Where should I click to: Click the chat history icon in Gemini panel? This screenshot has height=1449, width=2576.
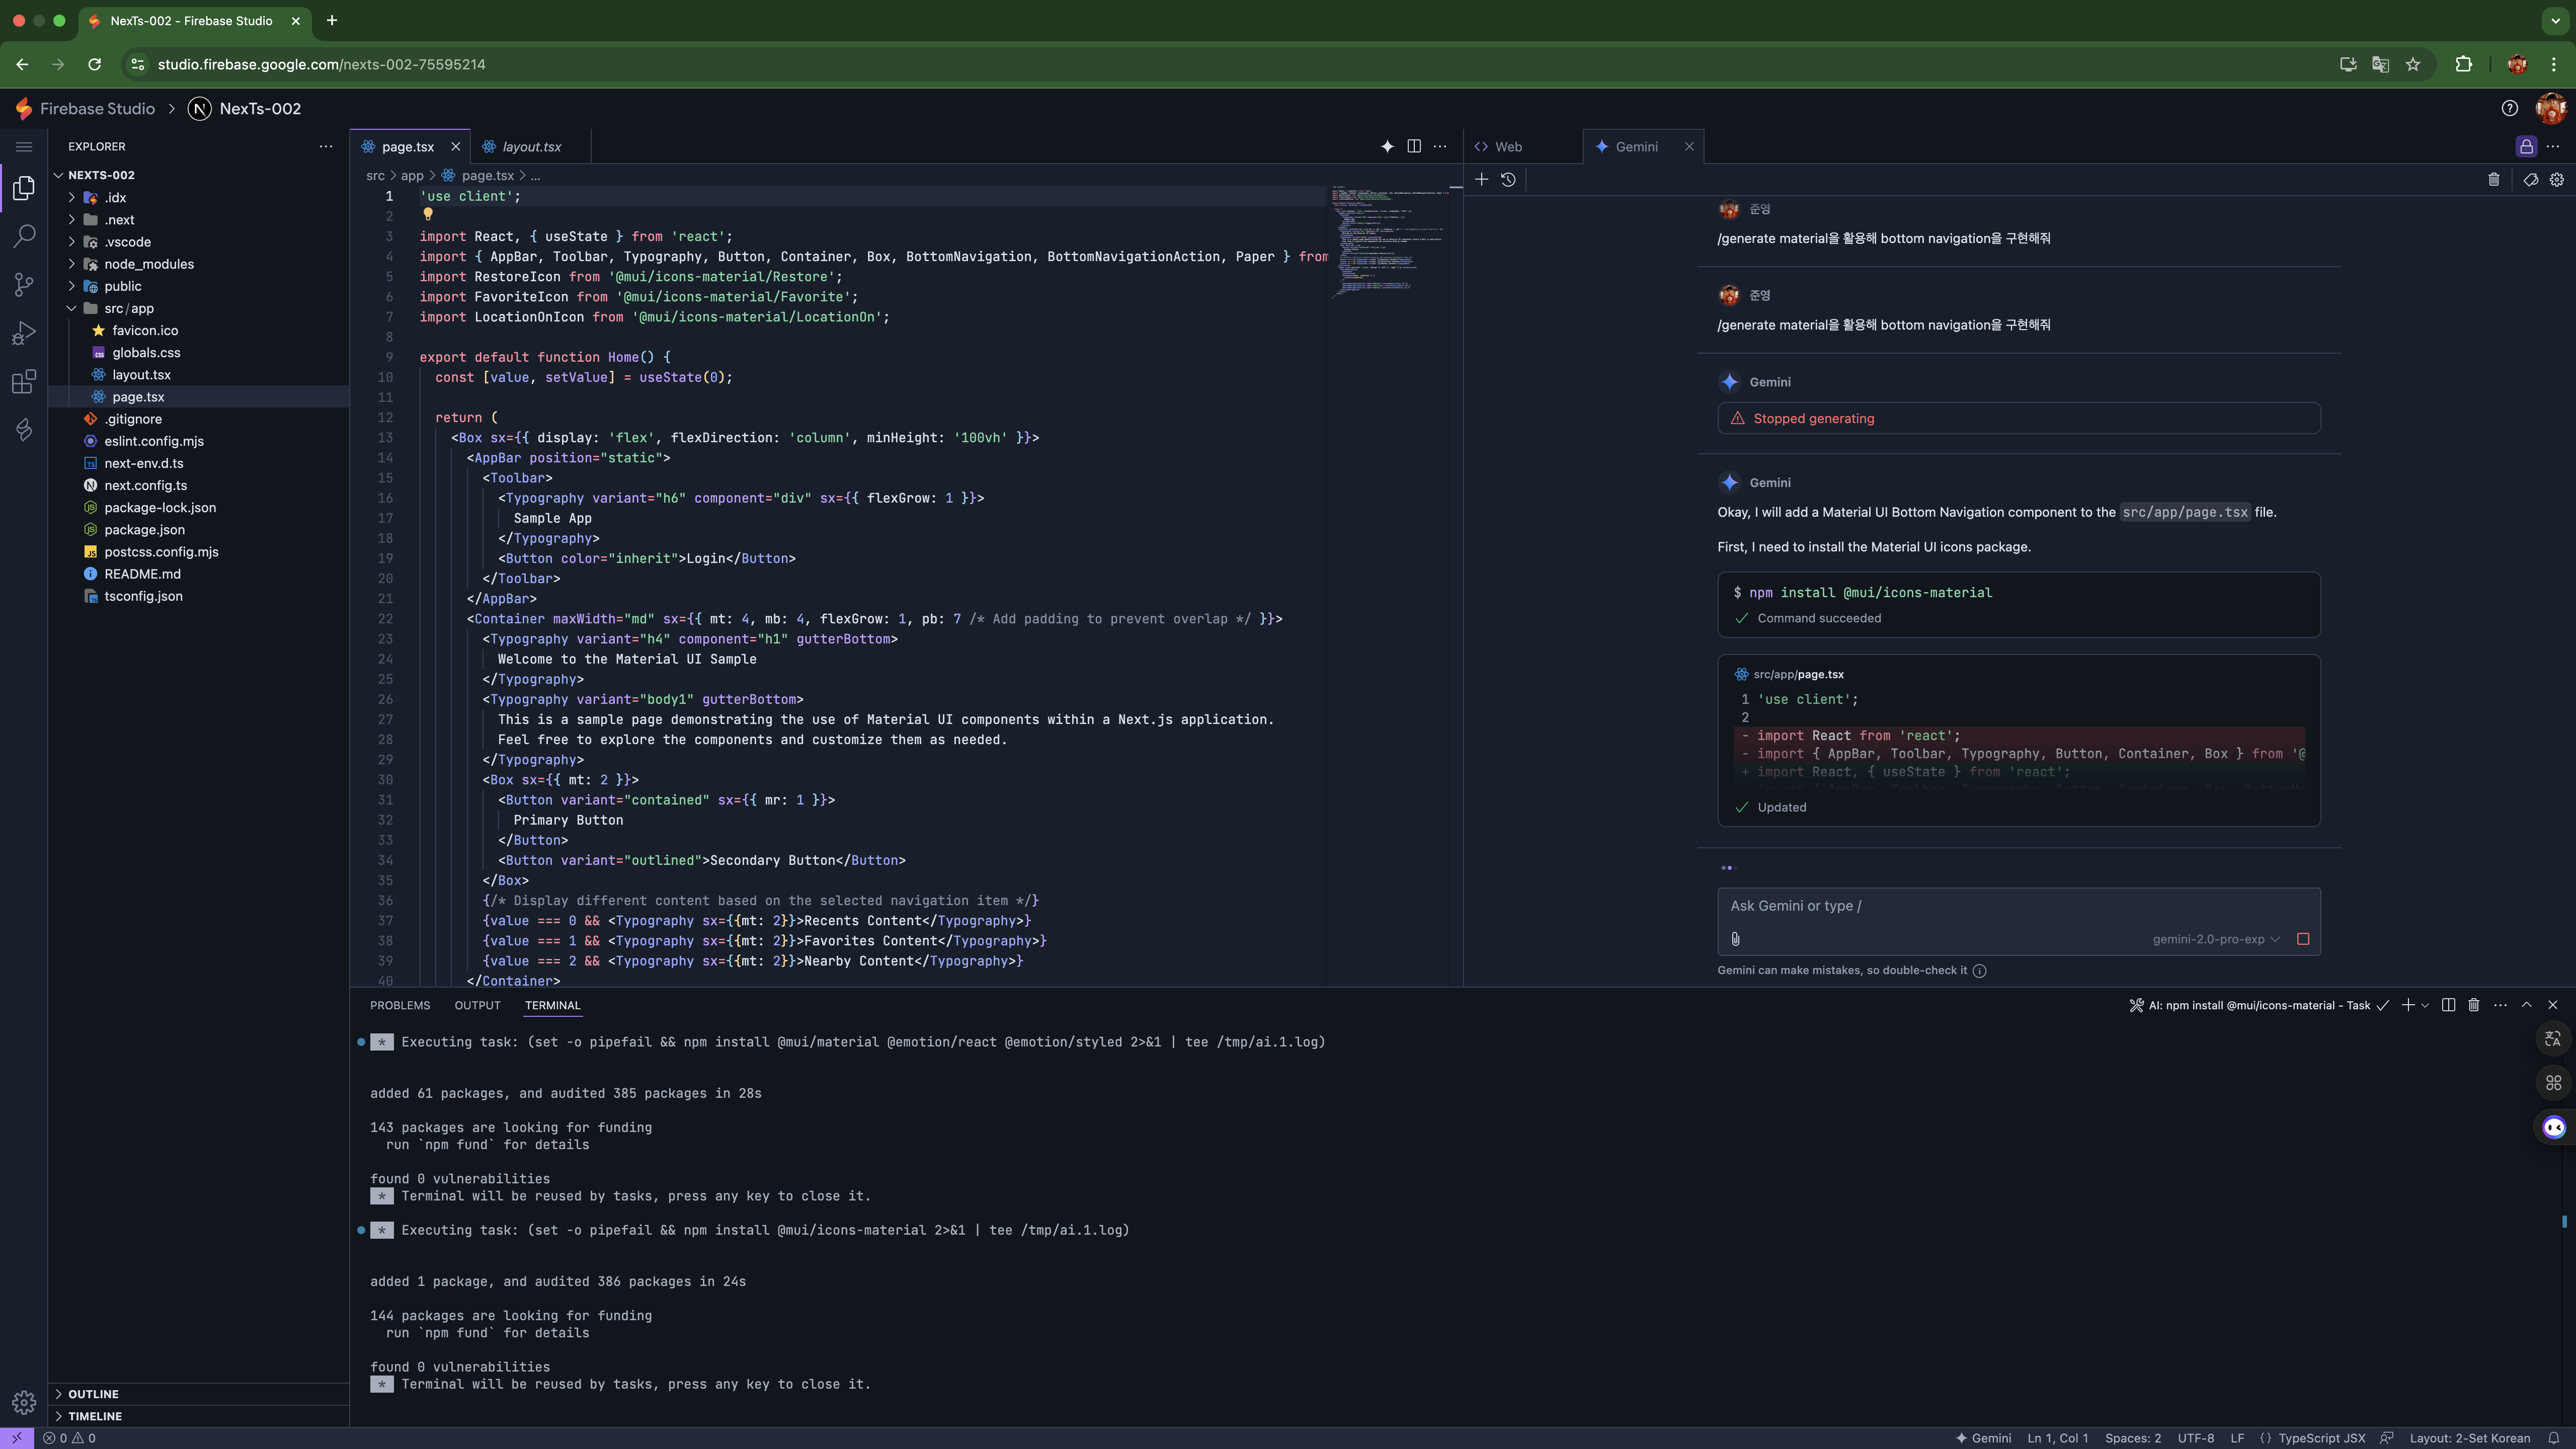(1508, 180)
